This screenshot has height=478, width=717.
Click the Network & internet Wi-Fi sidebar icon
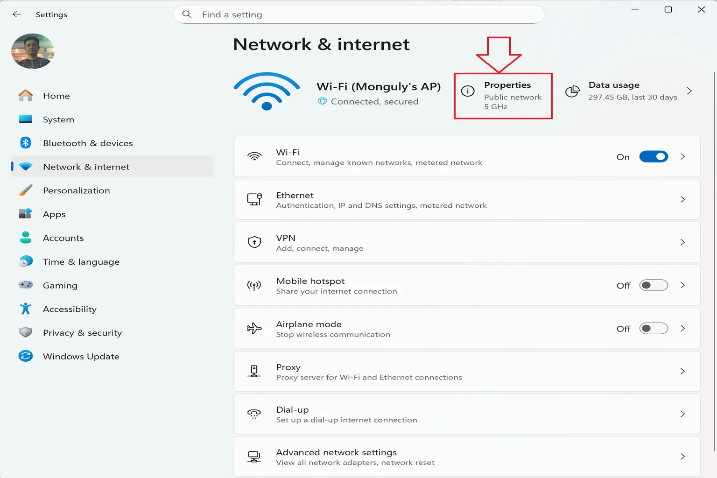click(26, 167)
